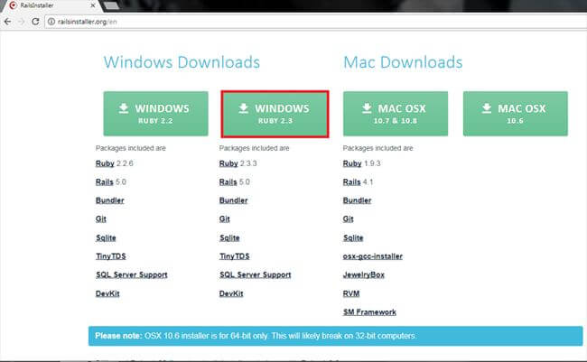Open Bundler link under Ruby 2.2 column
This screenshot has width=587, height=362.
[x=109, y=200]
